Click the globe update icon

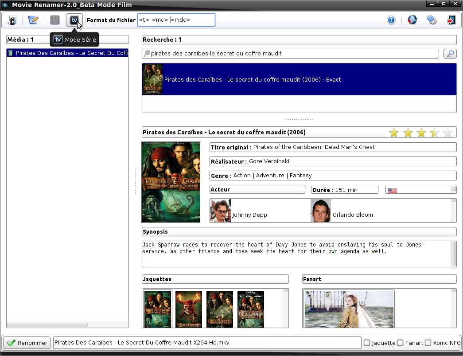pyautogui.click(x=412, y=20)
